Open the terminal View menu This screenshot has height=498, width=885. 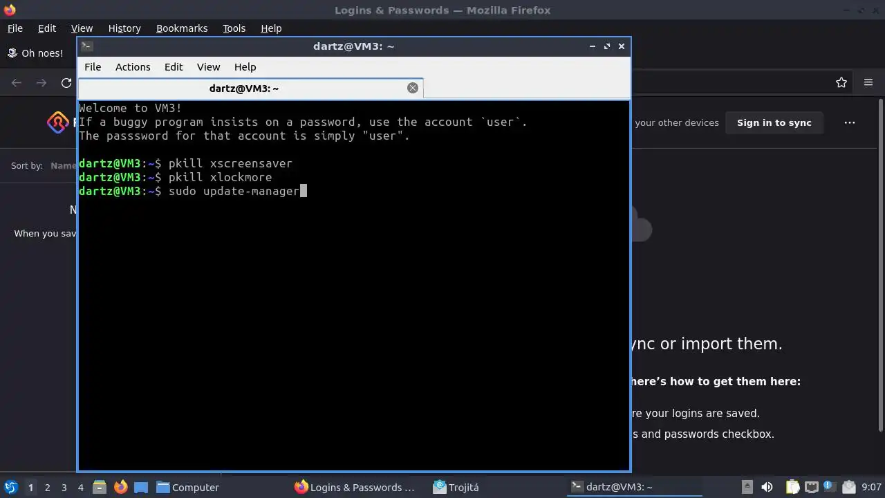tap(208, 67)
